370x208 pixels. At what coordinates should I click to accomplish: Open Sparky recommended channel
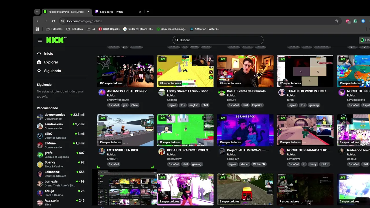coord(61,164)
